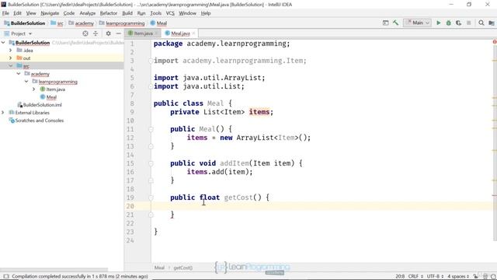
Task: Click the read-only lock icon in status bar
Action: click(475, 276)
